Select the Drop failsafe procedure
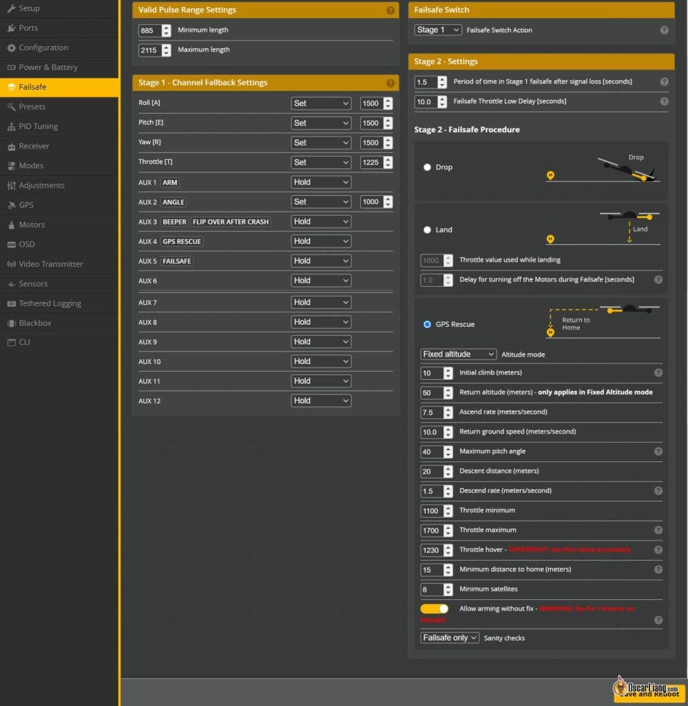Image resolution: width=688 pixels, height=706 pixels. [427, 167]
